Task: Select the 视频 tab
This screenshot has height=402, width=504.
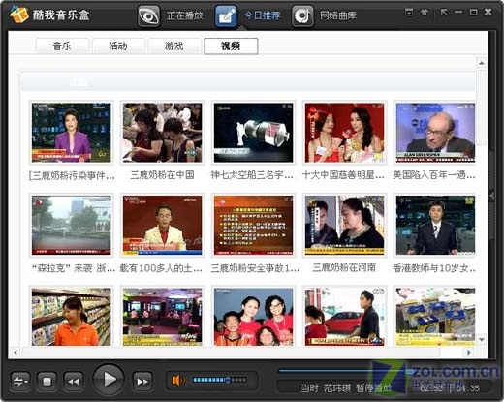Action: 231,46
